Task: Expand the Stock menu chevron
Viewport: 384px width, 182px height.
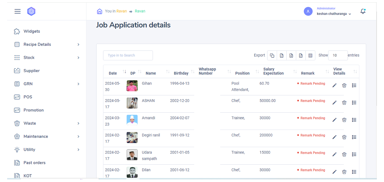Action: (78, 58)
